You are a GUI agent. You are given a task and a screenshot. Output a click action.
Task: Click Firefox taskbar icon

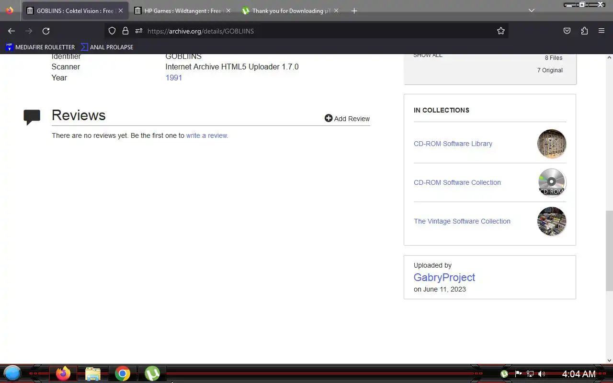click(x=63, y=373)
